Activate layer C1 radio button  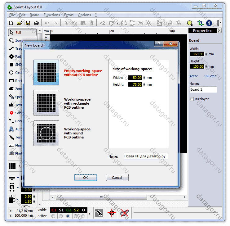(53, 216)
